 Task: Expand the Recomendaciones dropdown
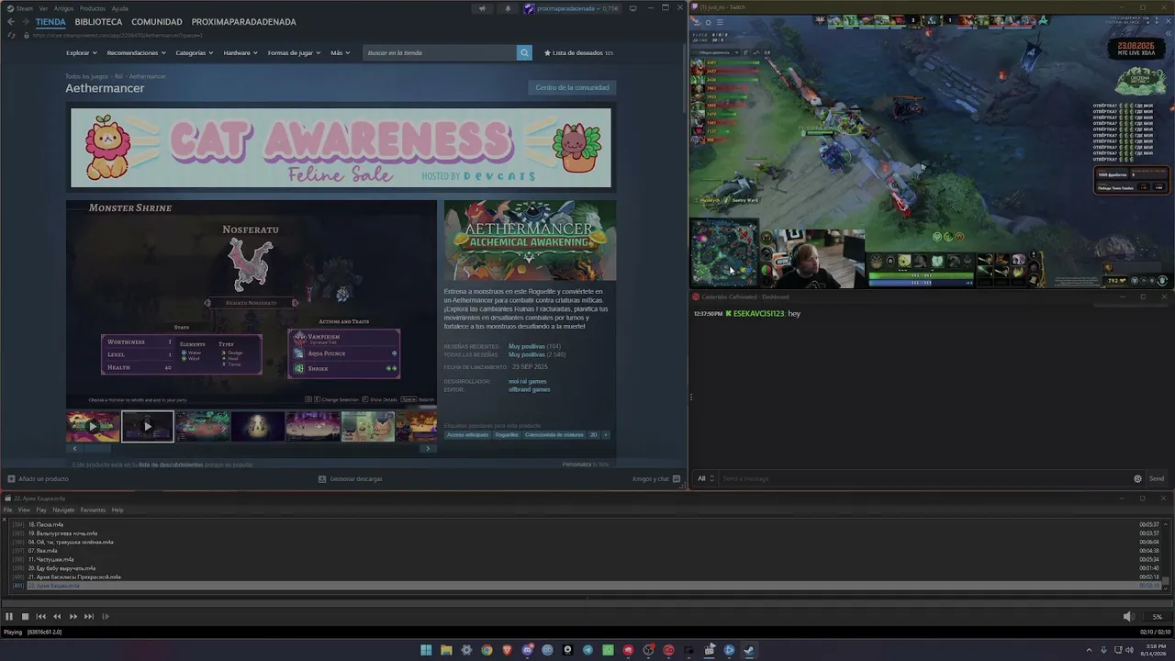pyautogui.click(x=136, y=53)
